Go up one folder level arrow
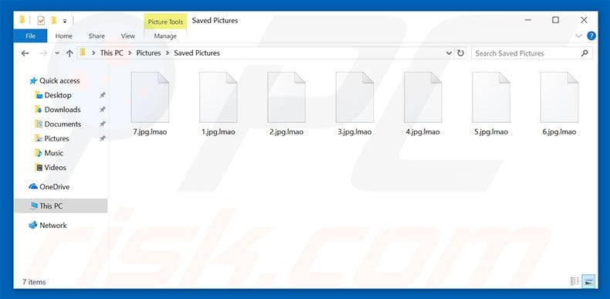 [x=69, y=53]
